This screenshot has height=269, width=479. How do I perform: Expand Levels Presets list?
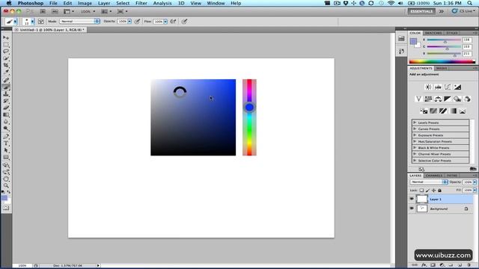[x=415, y=123]
